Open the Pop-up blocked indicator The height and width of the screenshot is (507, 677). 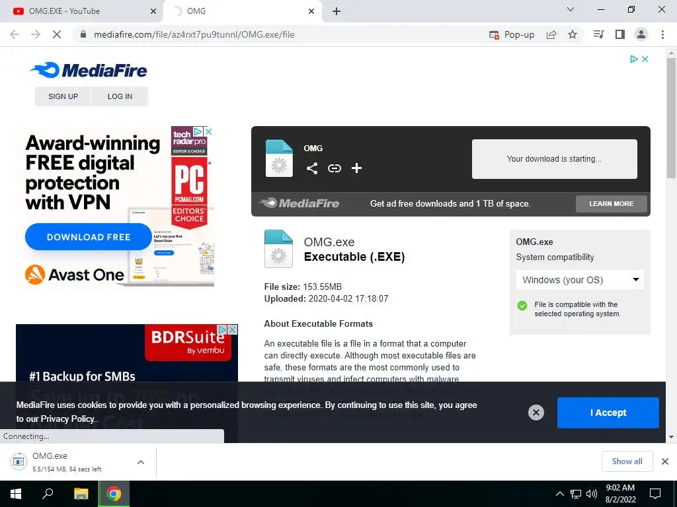tap(512, 34)
